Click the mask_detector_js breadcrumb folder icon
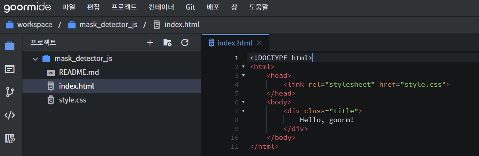479x156 pixels. [x=72, y=25]
